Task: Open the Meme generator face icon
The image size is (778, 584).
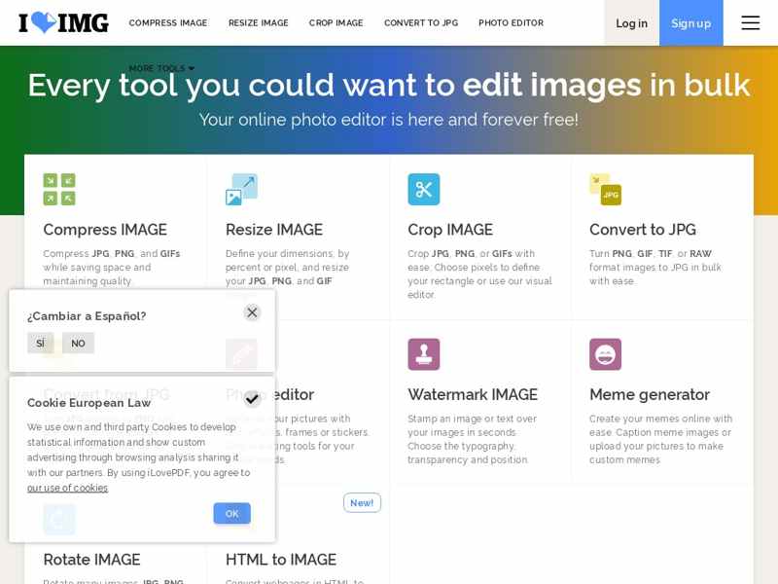Action: [605, 354]
